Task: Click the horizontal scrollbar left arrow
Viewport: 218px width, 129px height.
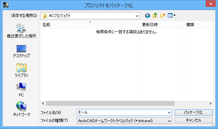Action: click(x=43, y=104)
